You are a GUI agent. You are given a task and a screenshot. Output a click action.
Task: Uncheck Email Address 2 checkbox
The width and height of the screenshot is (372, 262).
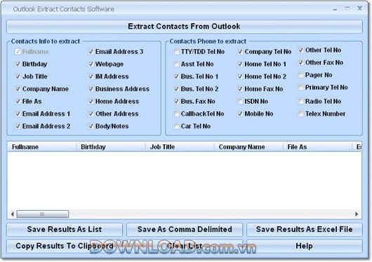18,126
